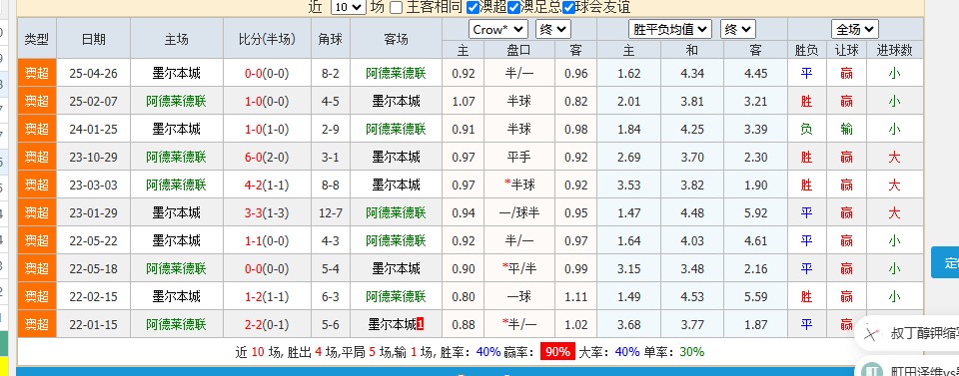Viewport: 959px width, 376px height.
Task: Click the corner count 2-9
Action: tap(331, 129)
